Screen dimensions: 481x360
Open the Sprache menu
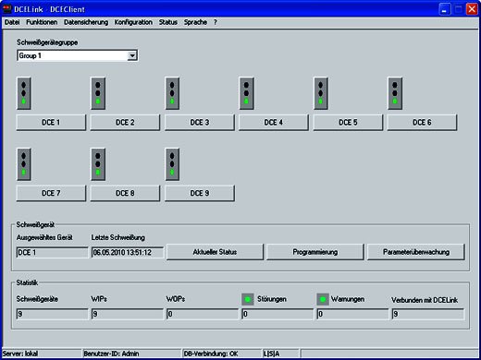pos(195,22)
